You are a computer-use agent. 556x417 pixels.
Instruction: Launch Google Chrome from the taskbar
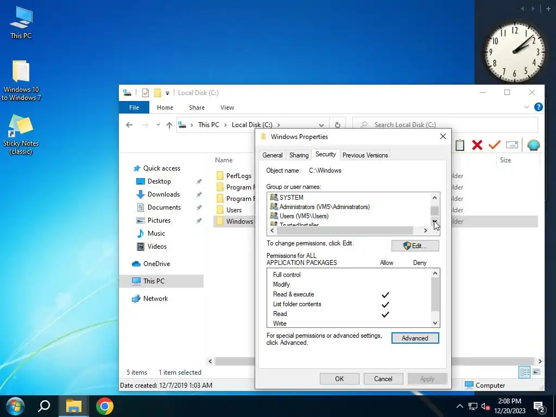pyautogui.click(x=105, y=406)
